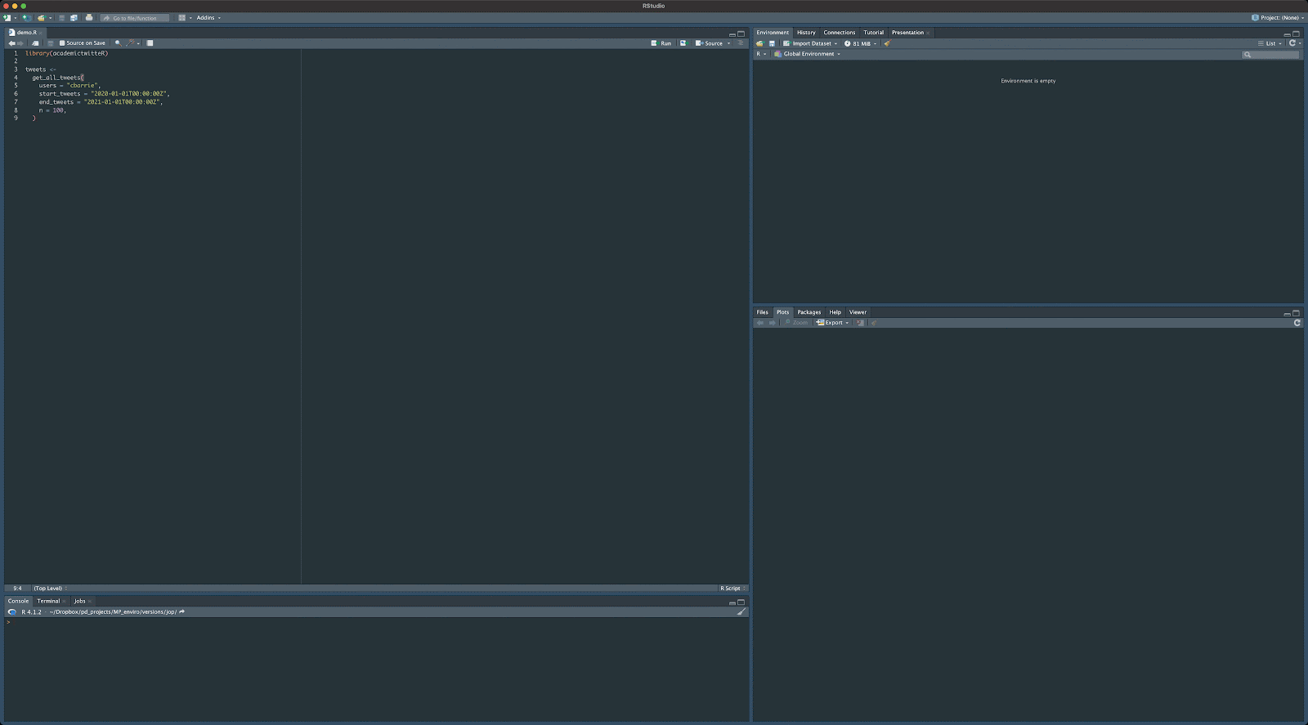Click the compile report notebook icon
The height and width of the screenshot is (725, 1308).
[x=150, y=43]
